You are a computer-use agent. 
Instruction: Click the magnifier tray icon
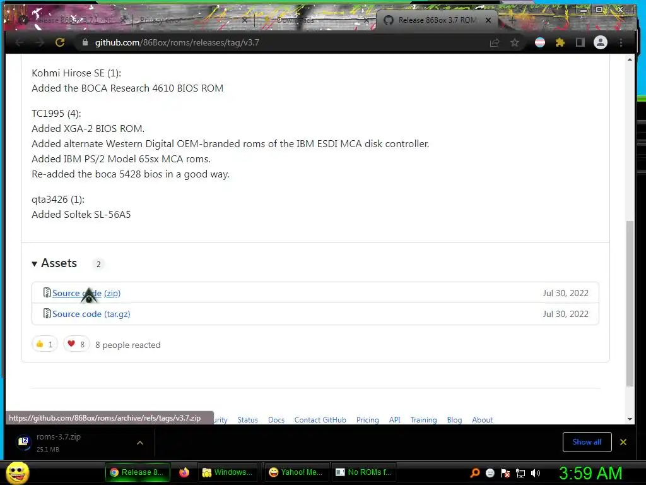[x=474, y=472]
